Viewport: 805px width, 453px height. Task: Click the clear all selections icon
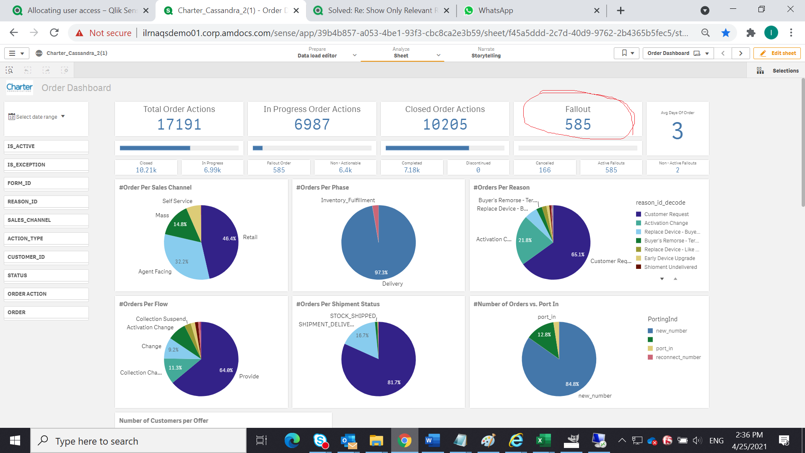pyautogui.click(x=65, y=70)
